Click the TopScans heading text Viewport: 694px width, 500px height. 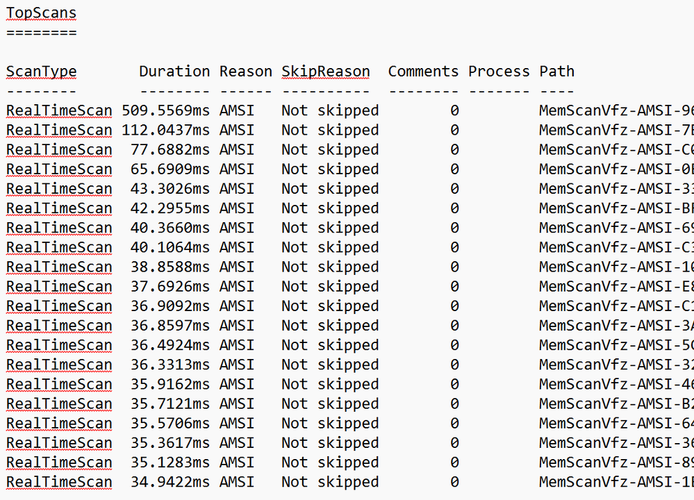tap(41, 12)
